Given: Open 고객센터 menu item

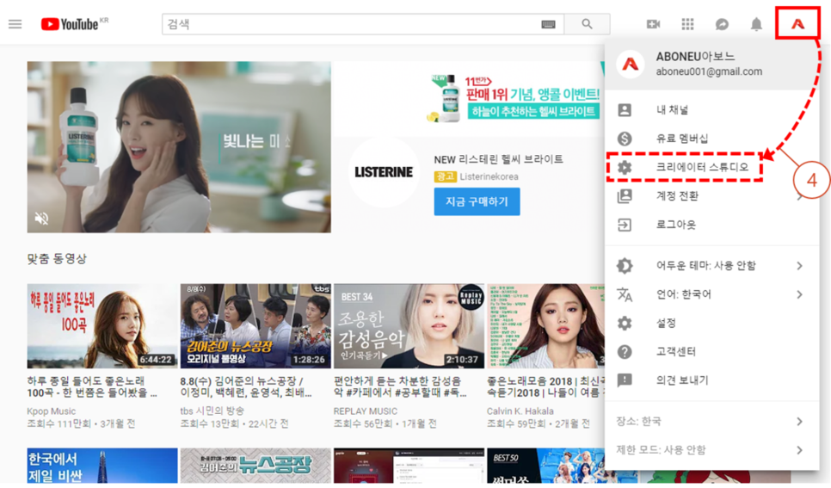Looking at the screenshot, I should click(x=711, y=351).
